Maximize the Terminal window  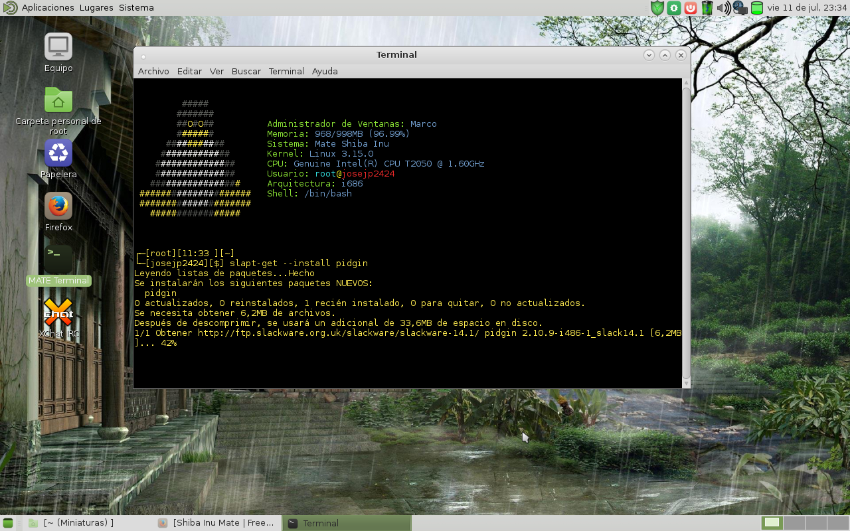665,55
